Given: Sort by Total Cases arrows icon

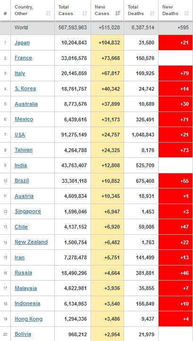Looking at the screenshot, I should click(x=84, y=14).
